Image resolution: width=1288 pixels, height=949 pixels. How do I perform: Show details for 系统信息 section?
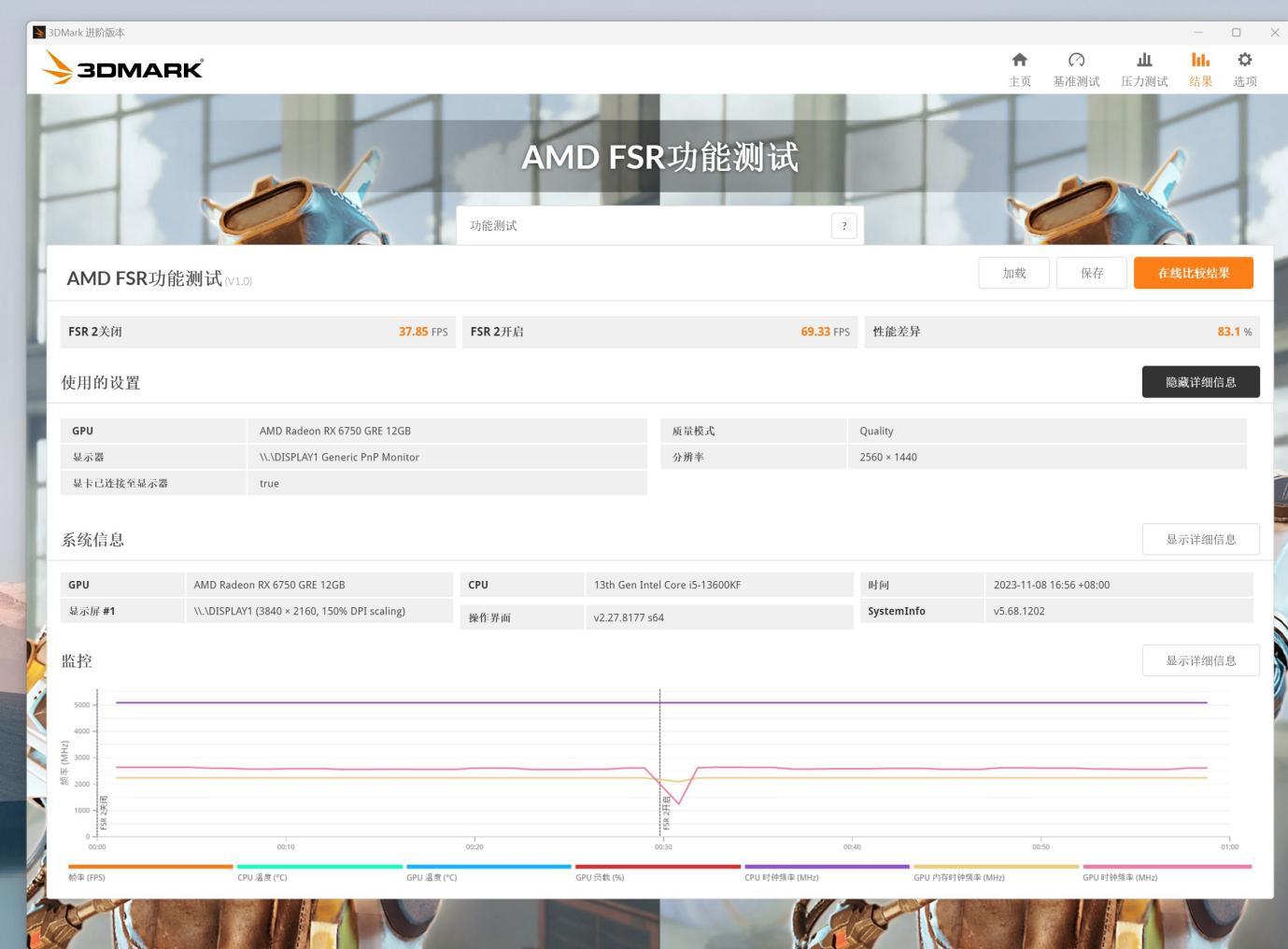1200,539
